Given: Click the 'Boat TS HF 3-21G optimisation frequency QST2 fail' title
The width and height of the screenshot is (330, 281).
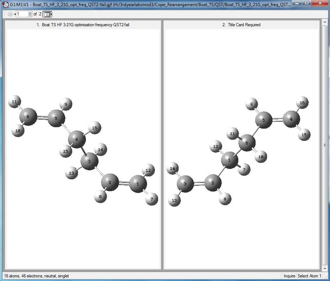Looking at the screenshot, I should pyautogui.click(x=86, y=25).
